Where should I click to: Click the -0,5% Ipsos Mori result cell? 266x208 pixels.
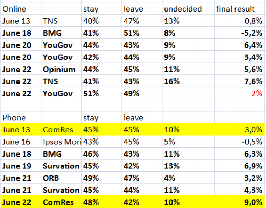[x=239, y=142]
